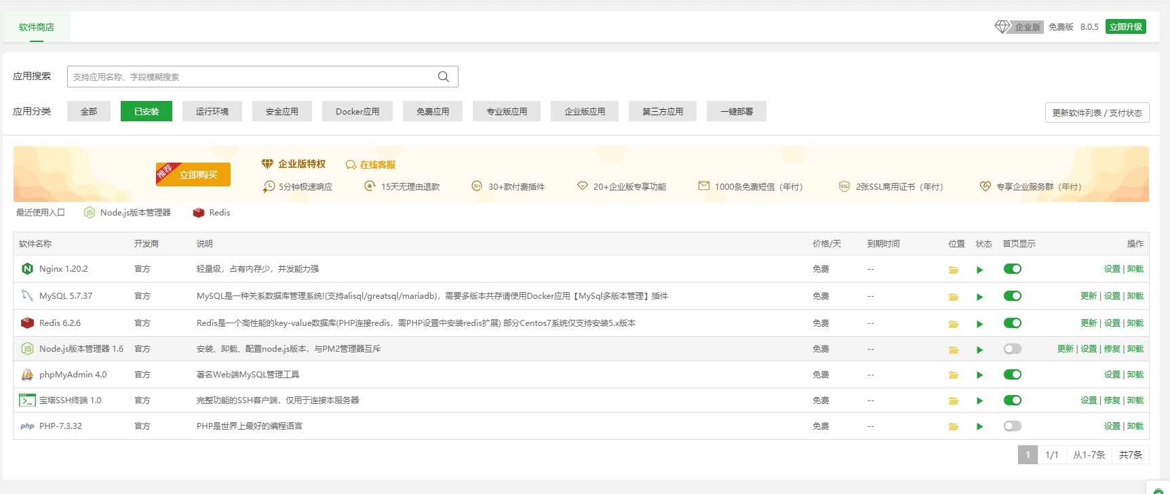Click 卸载 for PHP-7.3.32
The image size is (1170, 494).
[x=1135, y=426]
